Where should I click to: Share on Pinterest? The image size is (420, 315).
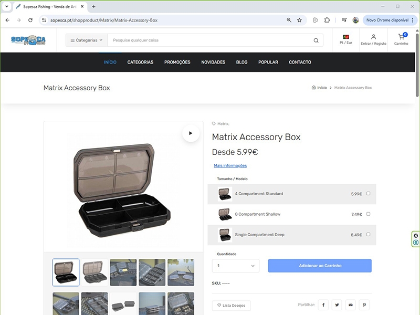pos(364,305)
